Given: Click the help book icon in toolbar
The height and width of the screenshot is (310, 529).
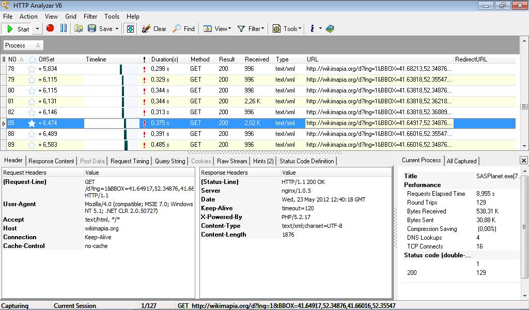Looking at the screenshot, I should pyautogui.click(x=330, y=29).
